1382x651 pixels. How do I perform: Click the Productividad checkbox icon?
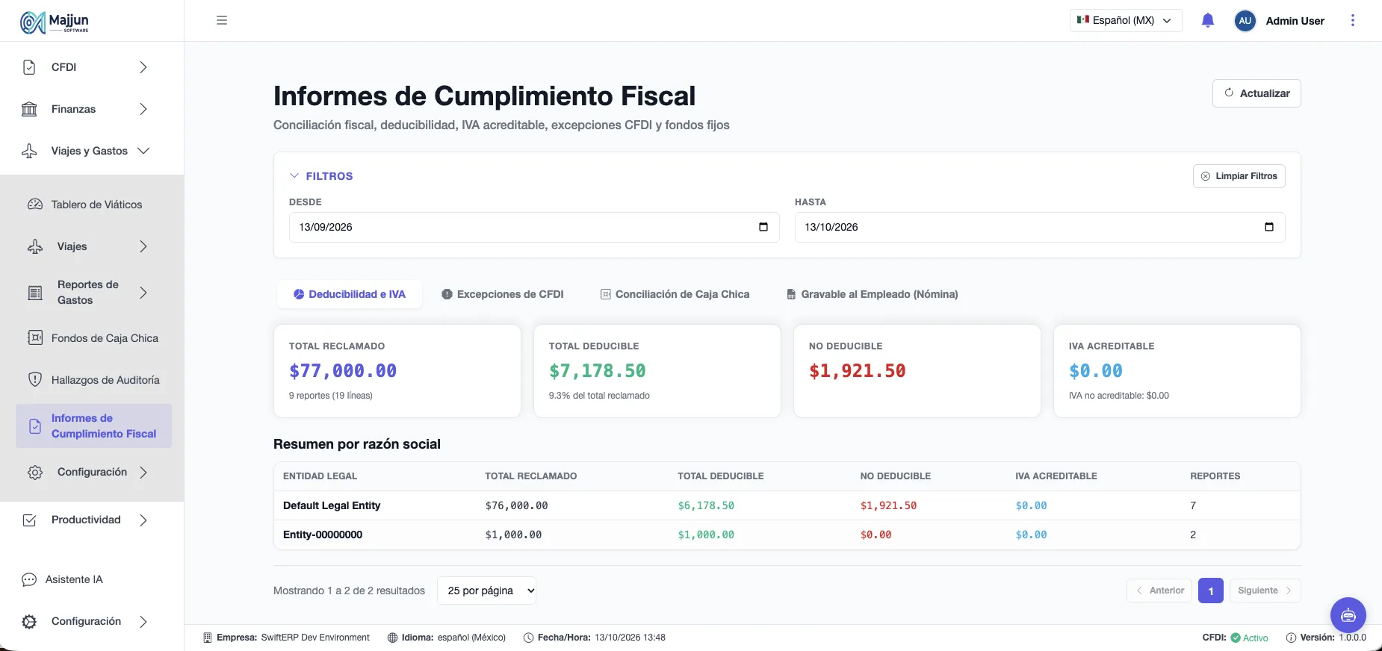click(29, 520)
